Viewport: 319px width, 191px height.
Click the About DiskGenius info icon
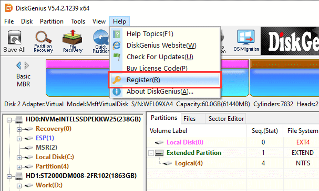point(117,91)
